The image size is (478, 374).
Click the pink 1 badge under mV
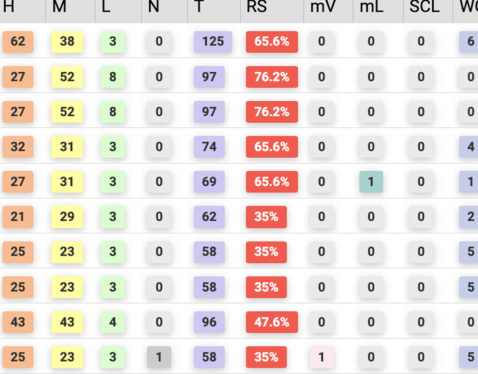(x=321, y=357)
